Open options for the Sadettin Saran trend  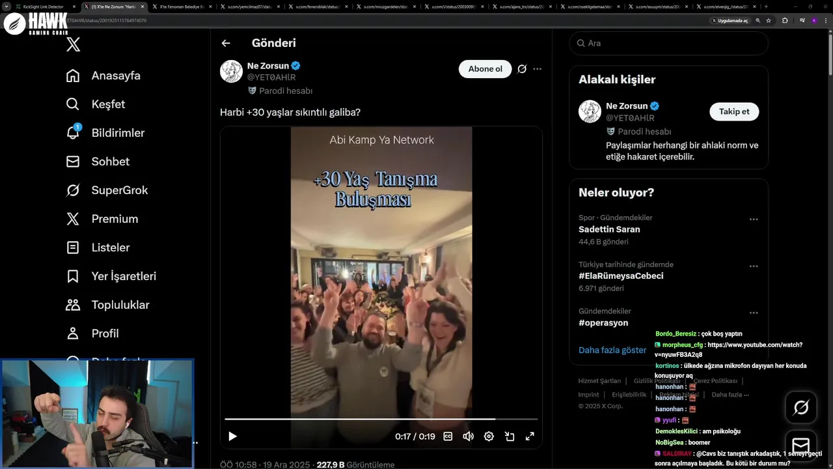(x=754, y=220)
